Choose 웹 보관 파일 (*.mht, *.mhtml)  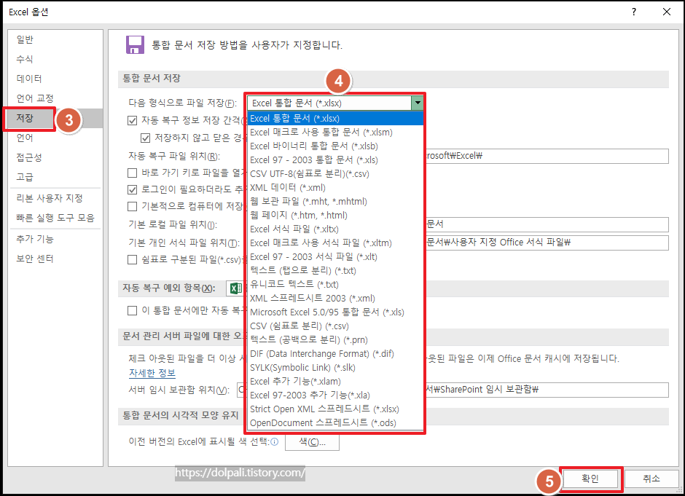pyautogui.click(x=335, y=202)
